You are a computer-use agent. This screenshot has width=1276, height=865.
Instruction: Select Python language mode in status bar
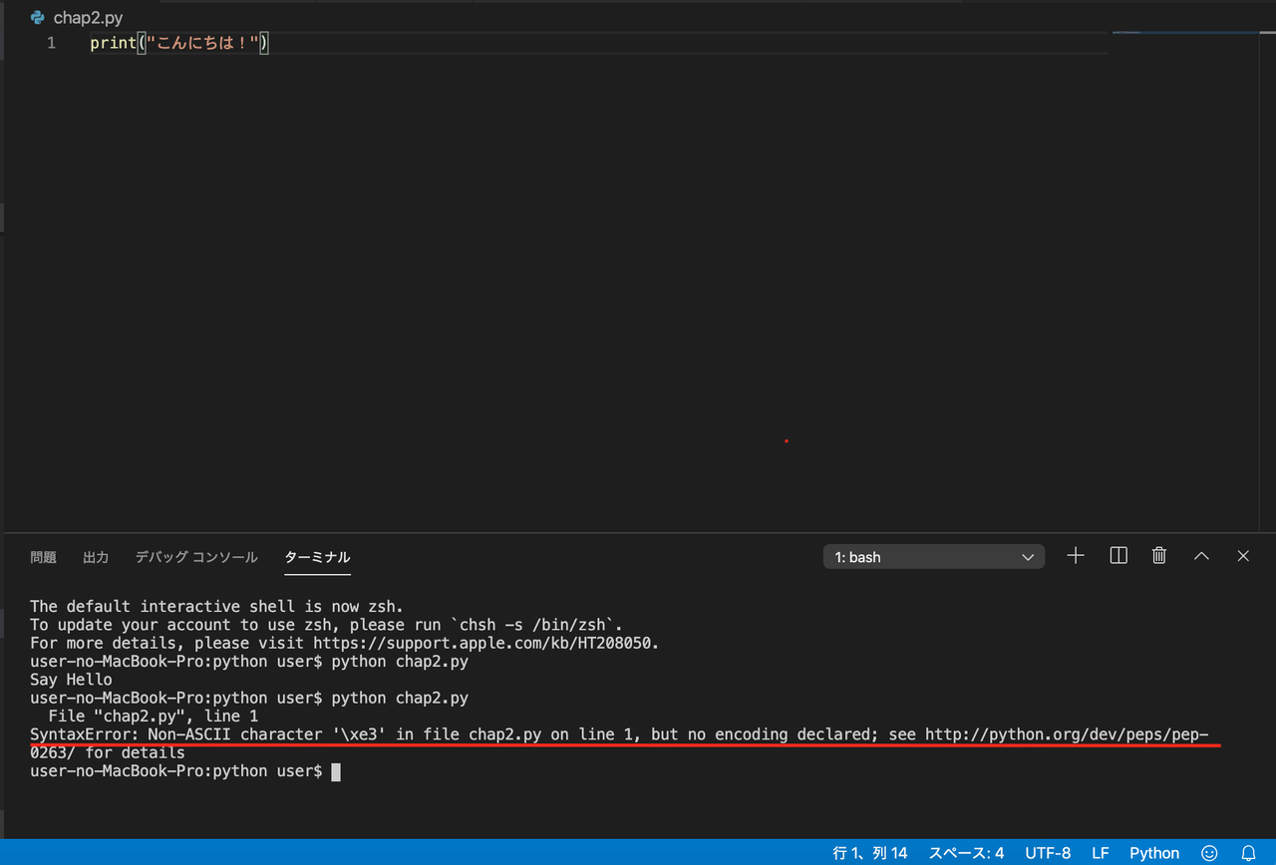[1154, 853]
